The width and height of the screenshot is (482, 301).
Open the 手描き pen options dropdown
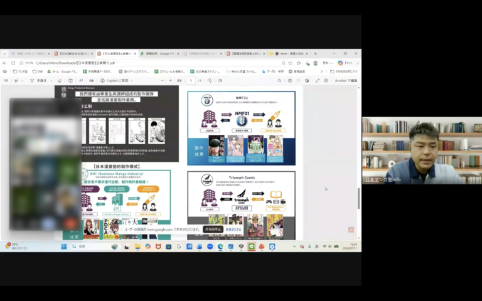click(x=51, y=81)
